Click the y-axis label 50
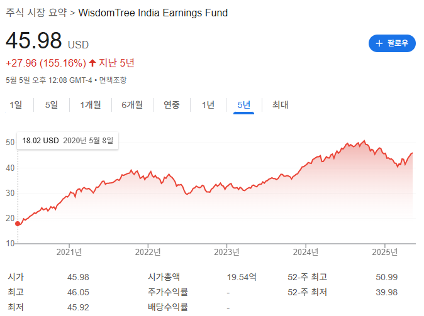 10,143
